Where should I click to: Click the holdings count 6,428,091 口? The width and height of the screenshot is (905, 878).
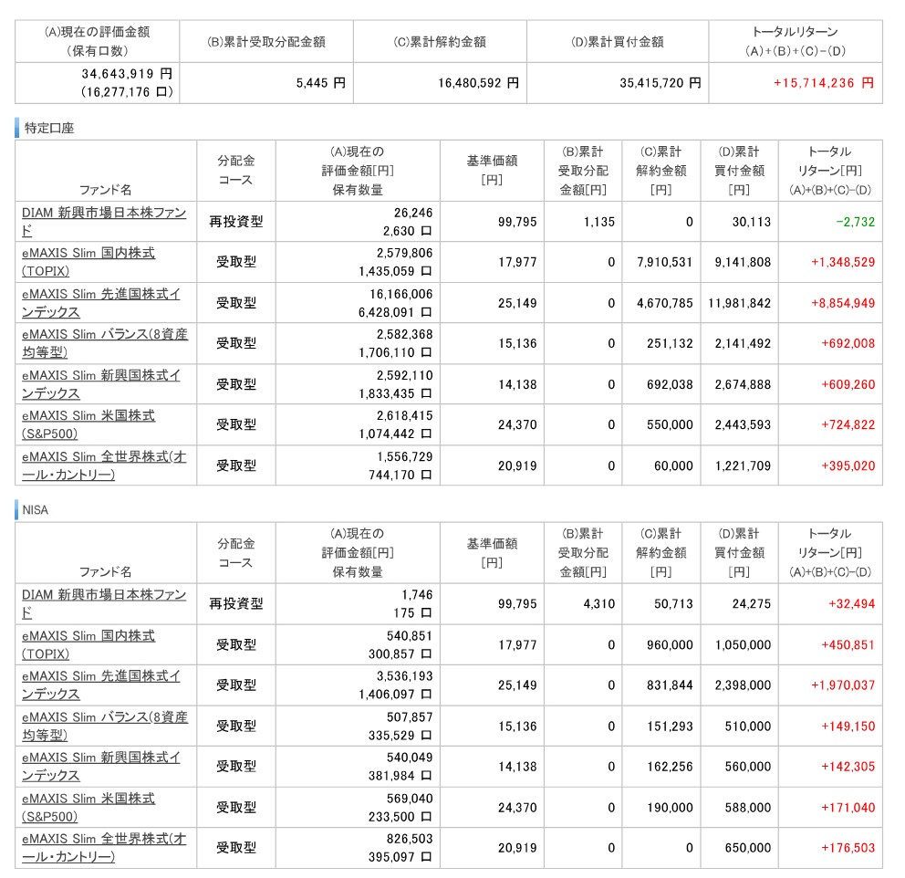click(395, 313)
